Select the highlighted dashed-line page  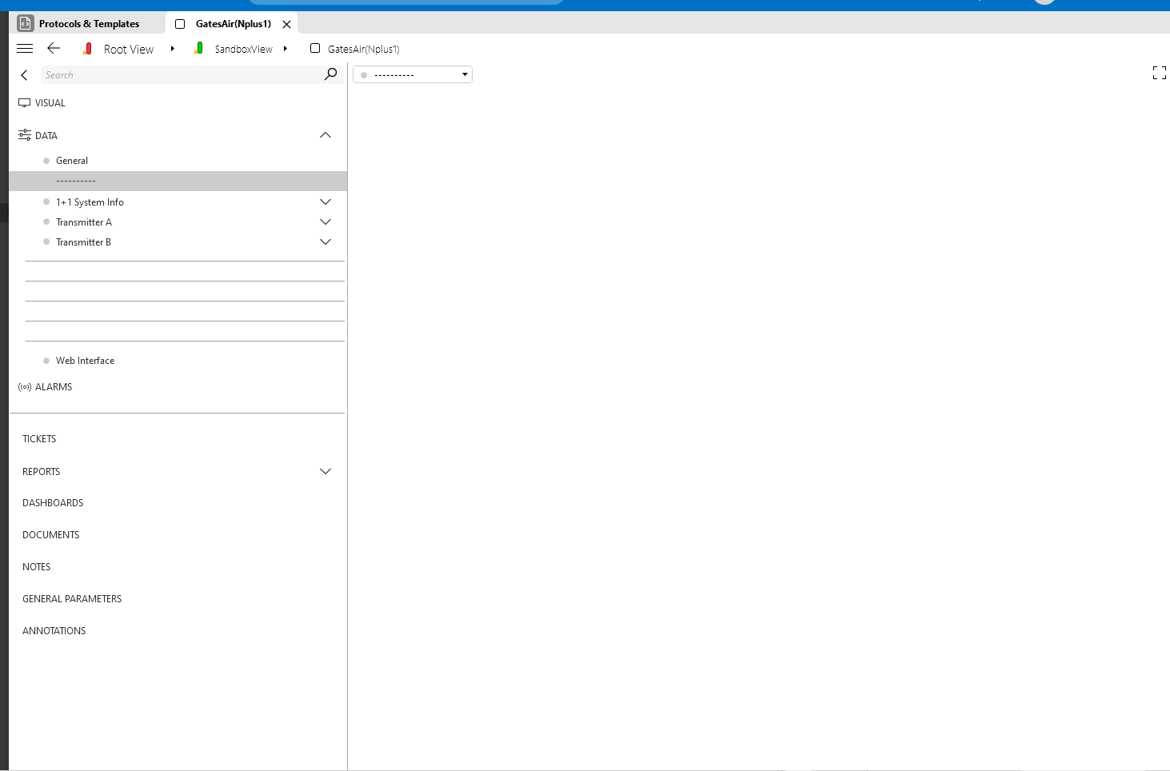(178, 181)
